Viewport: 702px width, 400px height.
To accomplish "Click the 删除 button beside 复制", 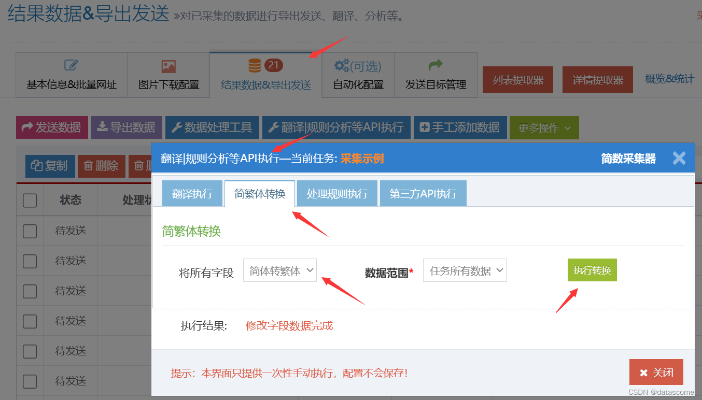I will 102,166.
